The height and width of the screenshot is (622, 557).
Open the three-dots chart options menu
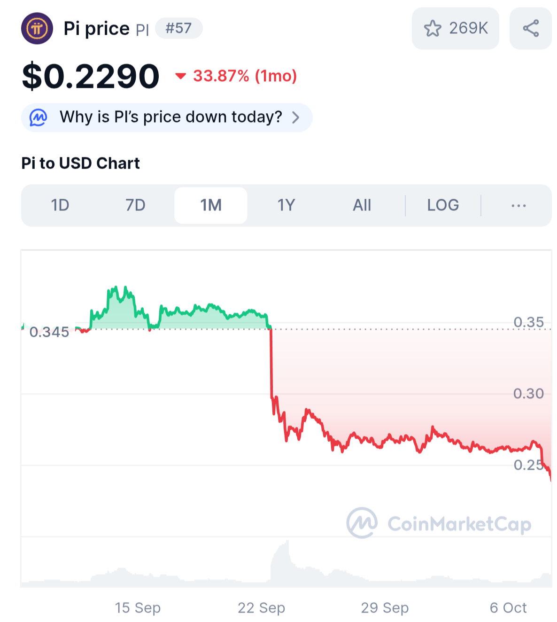518,206
